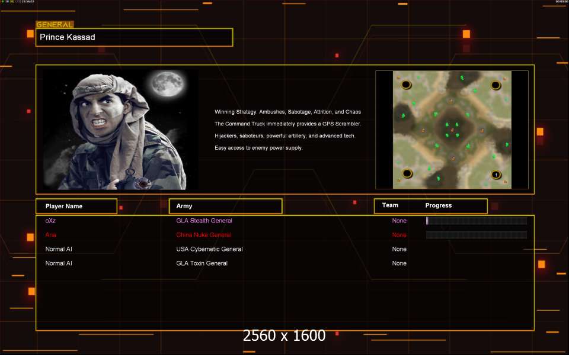Click the Army column header

225,206
